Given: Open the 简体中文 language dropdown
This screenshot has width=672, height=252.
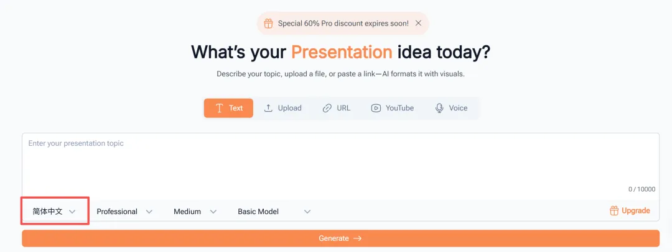Looking at the screenshot, I should [55, 212].
